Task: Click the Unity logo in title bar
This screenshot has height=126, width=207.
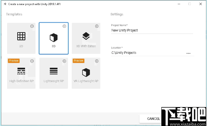Action: pyautogui.click(x=5, y=4)
